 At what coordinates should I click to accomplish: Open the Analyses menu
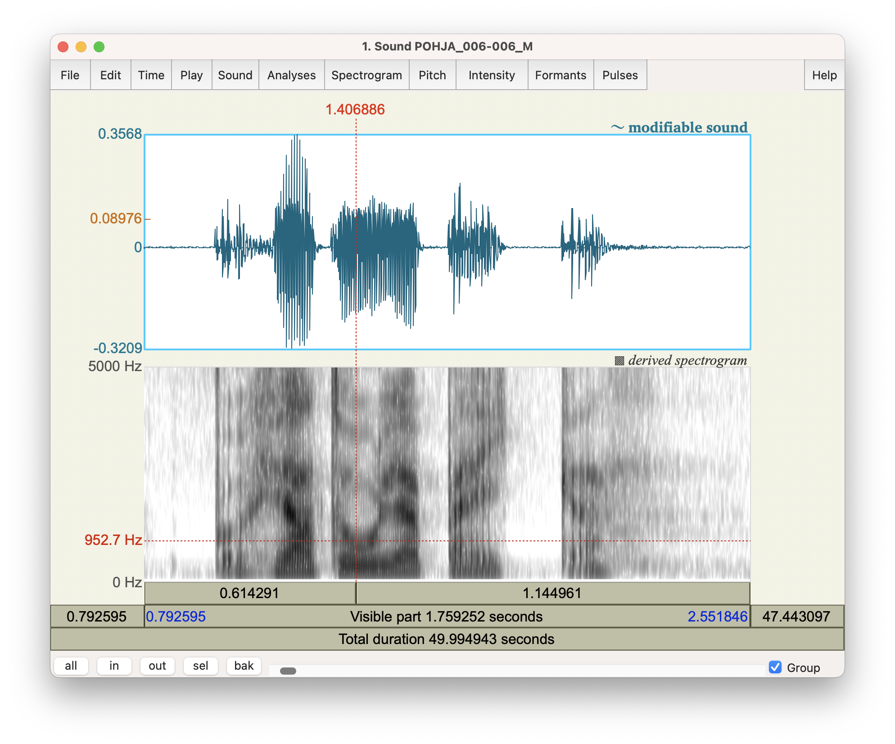[292, 75]
